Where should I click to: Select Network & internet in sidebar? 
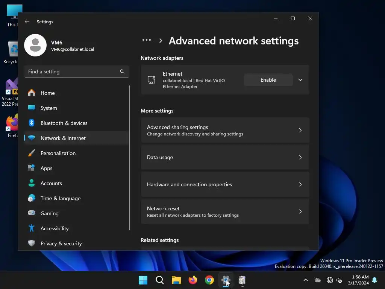tap(76, 138)
